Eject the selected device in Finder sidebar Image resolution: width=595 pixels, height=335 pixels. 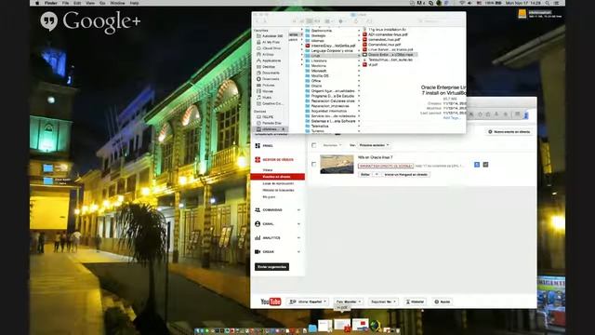click(x=283, y=129)
